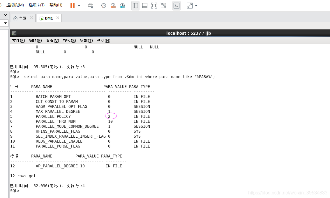Toggle the console view button
The width and height of the screenshot is (330, 198).
(x=177, y=6)
